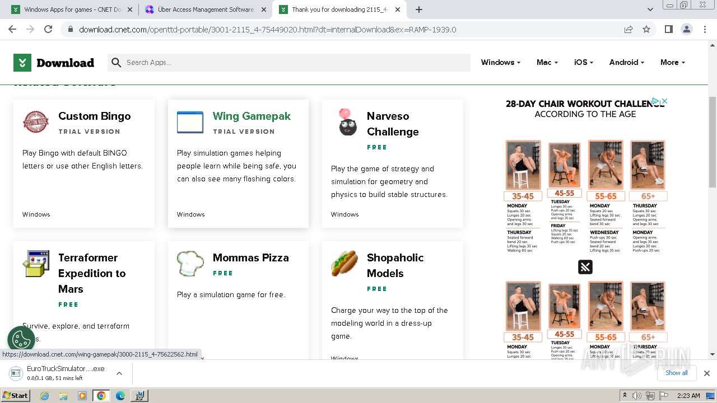This screenshot has height=403, width=717.
Task: Open the Narveso Challenge title link
Action: (x=393, y=124)
